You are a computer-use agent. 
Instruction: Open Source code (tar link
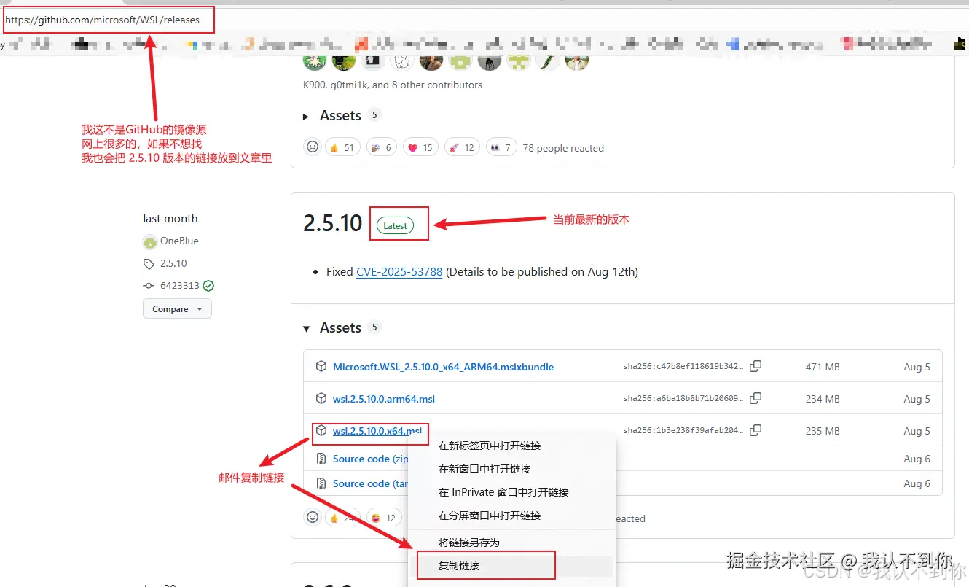click(x=371, y=483)
